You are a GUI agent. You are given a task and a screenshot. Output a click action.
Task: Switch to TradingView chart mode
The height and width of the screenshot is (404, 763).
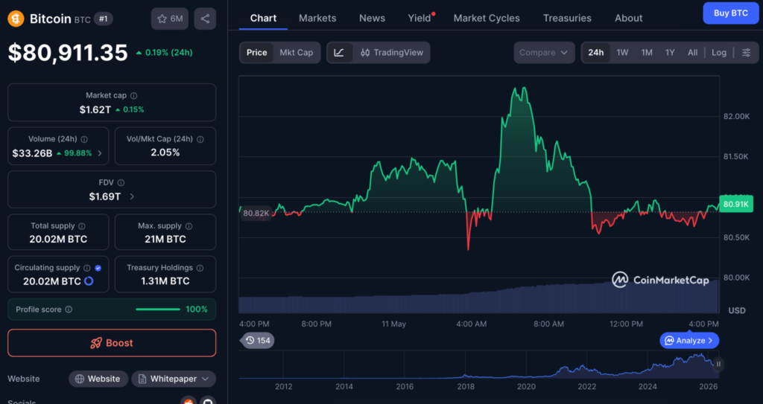coord(392,53)
